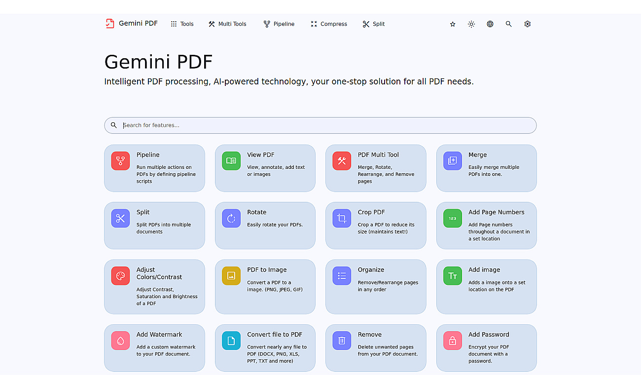The image size is (641, 389).
Task: Click the Gemini PDF logo icon
Action: [110, 24]
